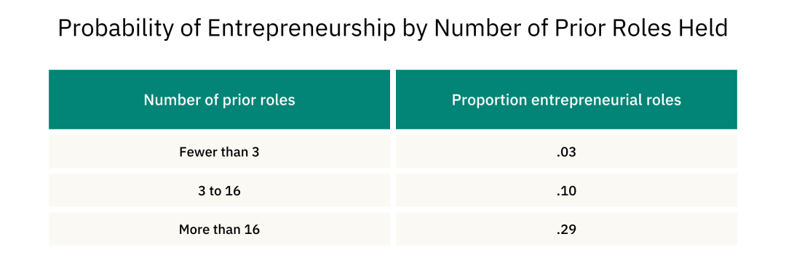Click the word 'Fewer' in the first row
The width and height of the screenshot is (786, 263).
[194, 152]
